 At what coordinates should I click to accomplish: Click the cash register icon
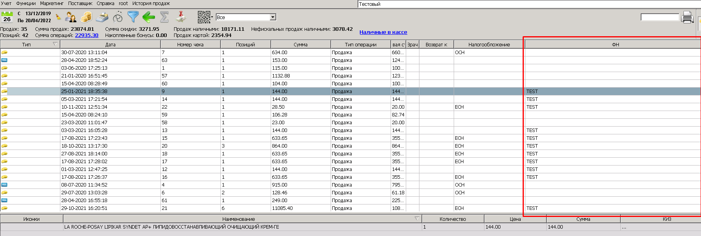click(102, 17)
